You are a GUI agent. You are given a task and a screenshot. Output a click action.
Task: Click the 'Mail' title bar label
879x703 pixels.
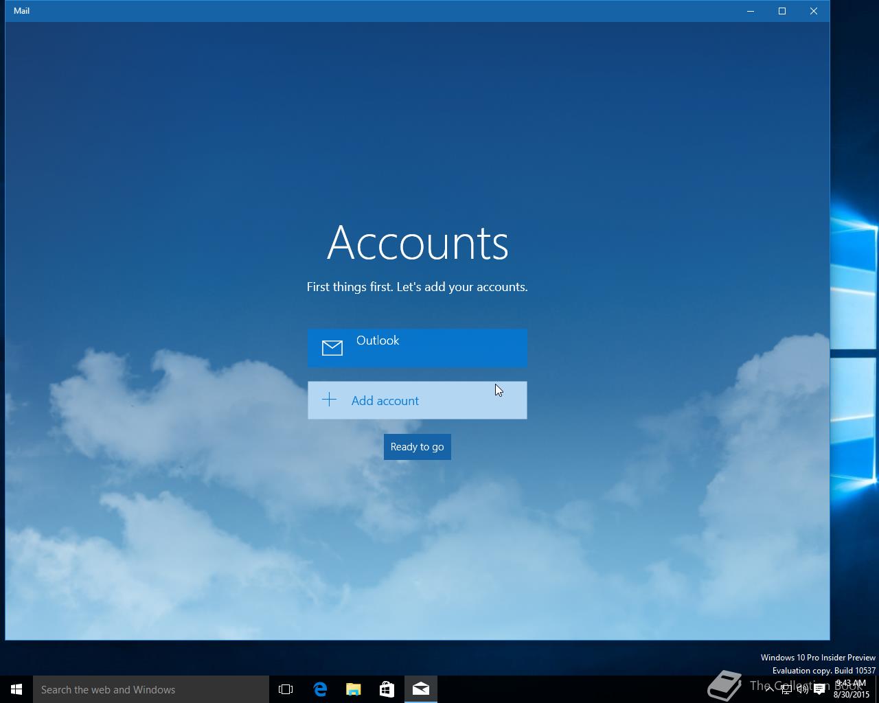[x=21, y=11]
